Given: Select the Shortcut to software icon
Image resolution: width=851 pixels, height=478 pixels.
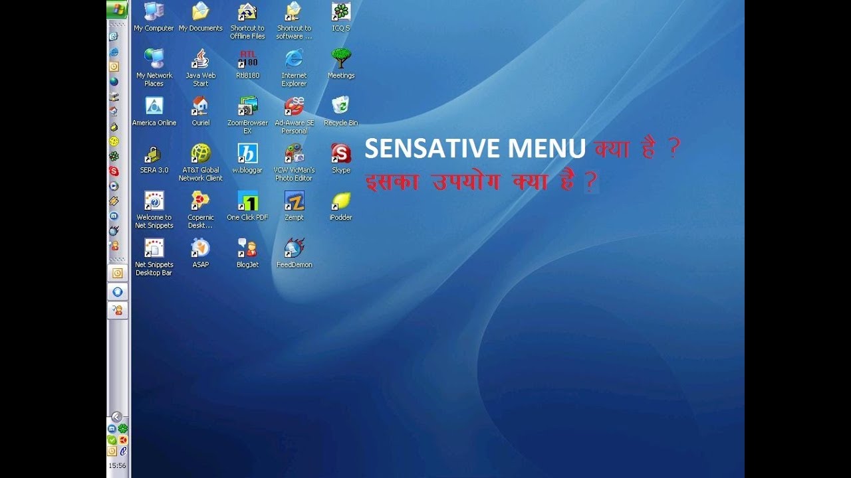Looking at the screenshot, I should pyautogui.click(x=294, y=21).
